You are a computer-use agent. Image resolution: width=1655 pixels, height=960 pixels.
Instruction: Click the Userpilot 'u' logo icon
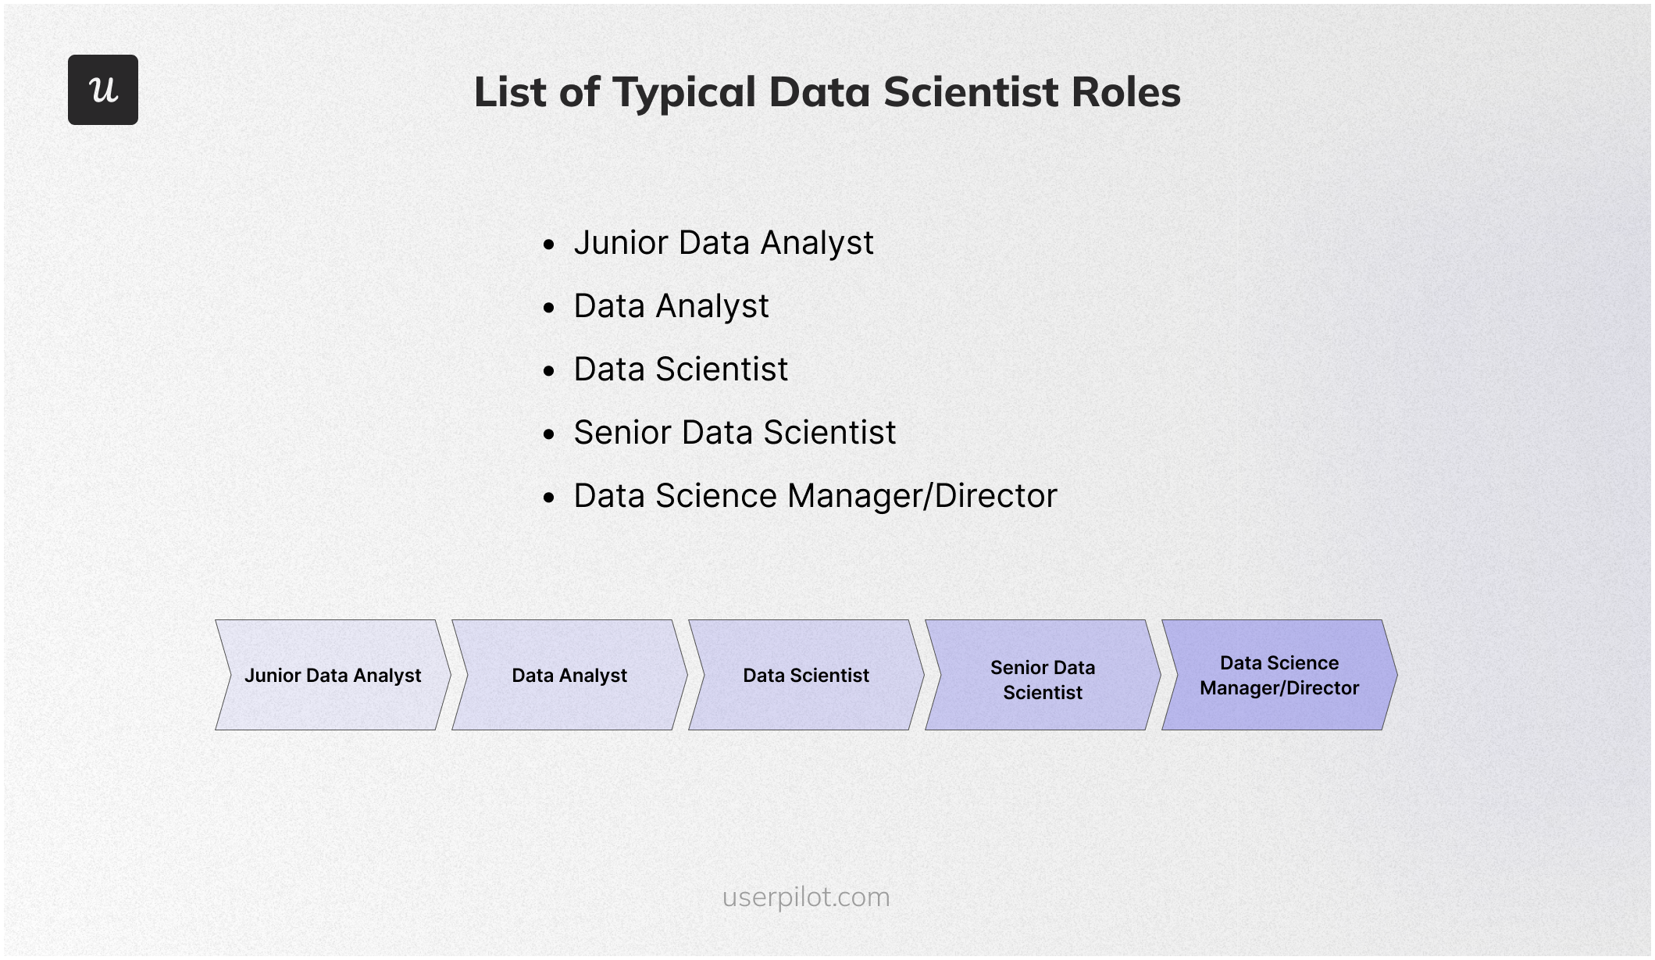click(x=103, y=89)
